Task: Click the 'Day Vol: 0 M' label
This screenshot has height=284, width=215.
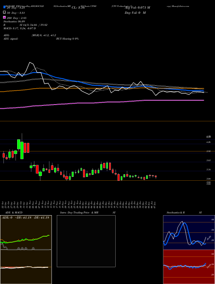Action: coord(135,12)
